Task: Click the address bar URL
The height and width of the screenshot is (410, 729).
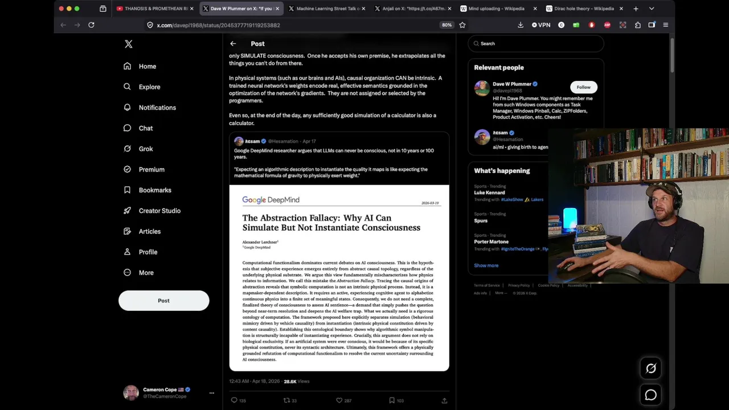Action: pyautogui.click(x=218, y=25)
